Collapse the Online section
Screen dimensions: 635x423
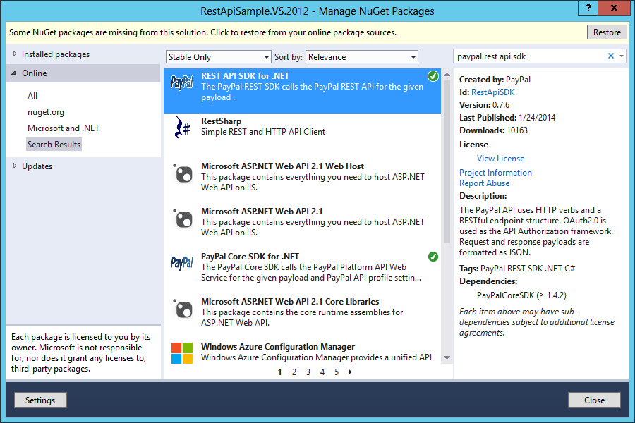(14, 73)
